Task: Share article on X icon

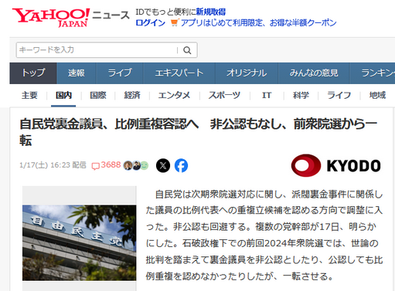Action: (163, 165)
